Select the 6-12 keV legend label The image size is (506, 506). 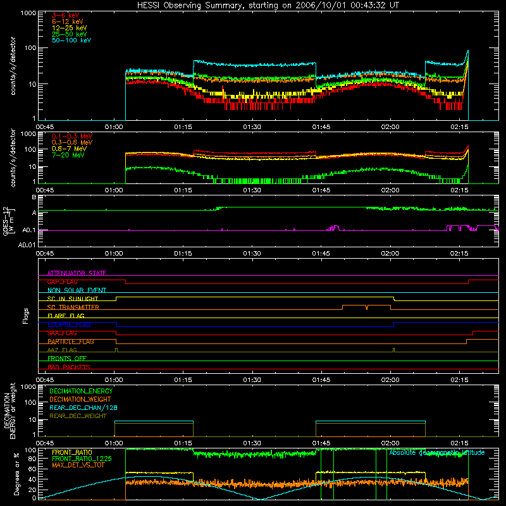point(68,22)
